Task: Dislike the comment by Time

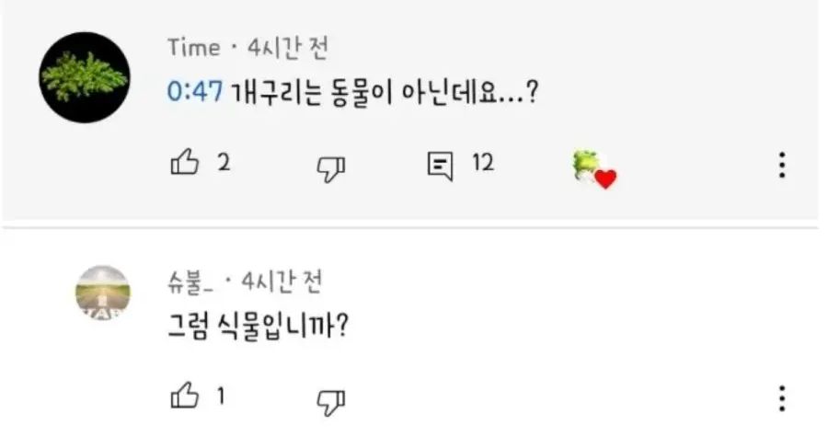Action: 331,169
